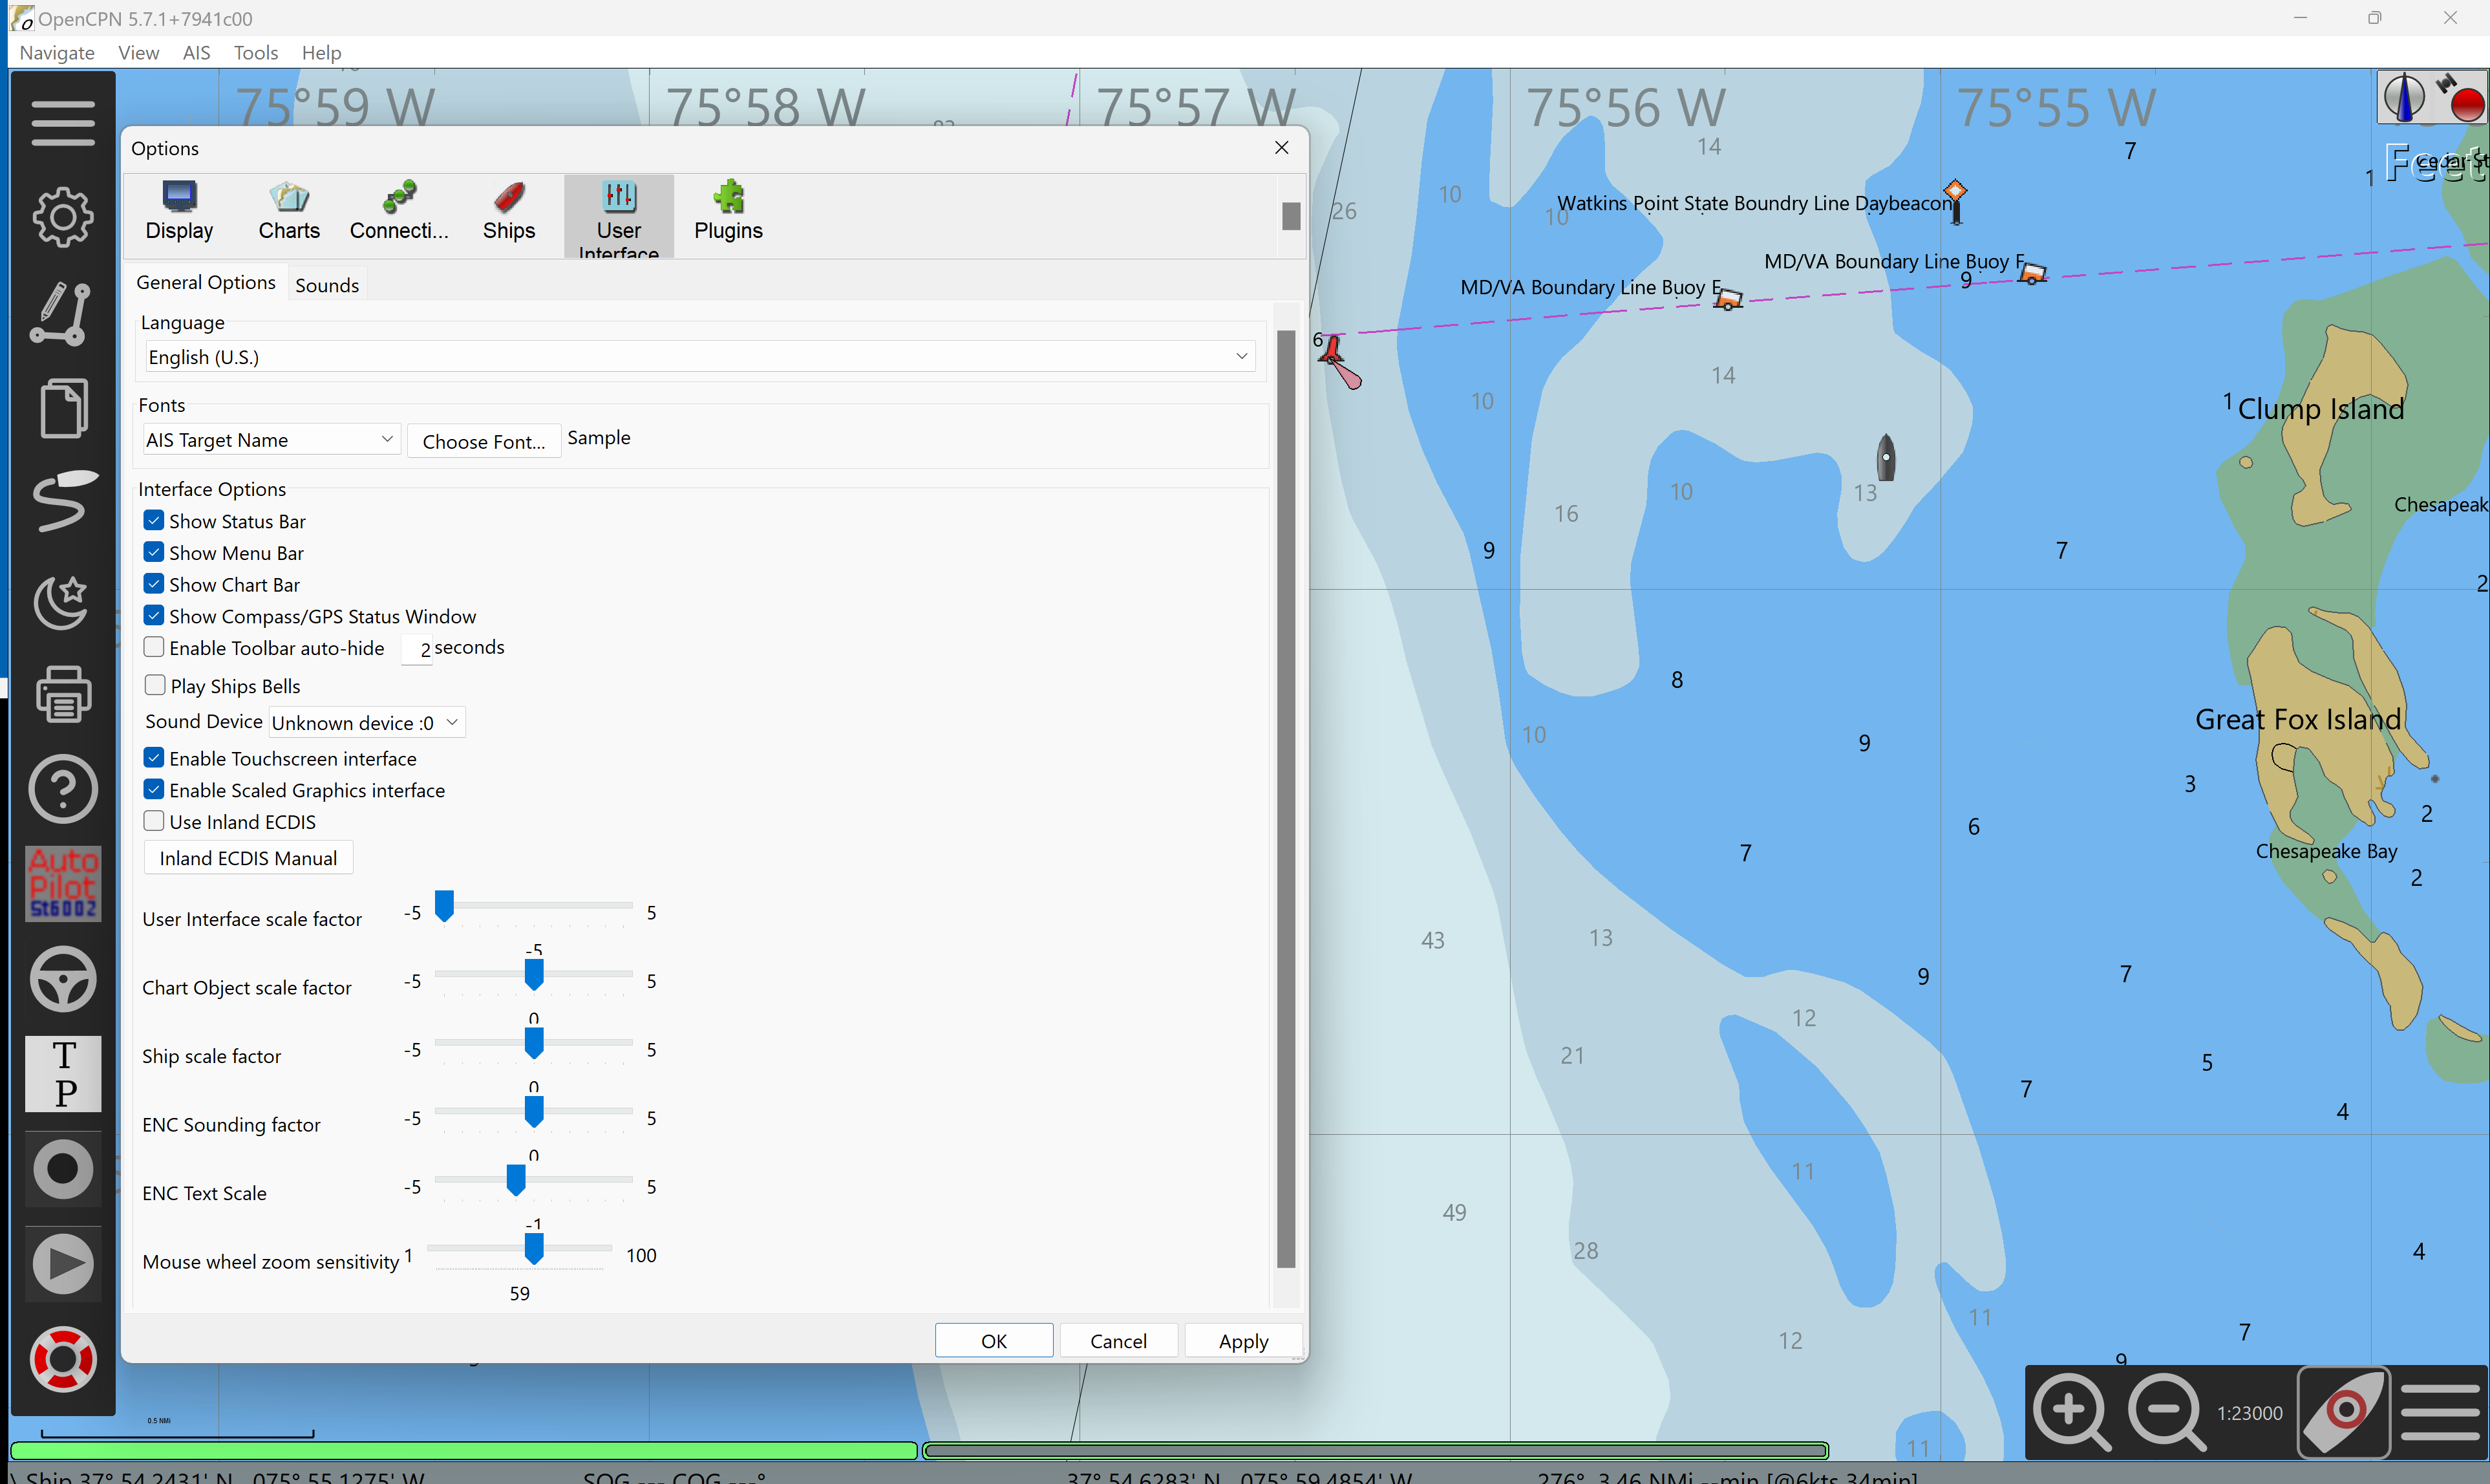Enable Toolbar auto-hide checkbox
2490x1484 pixels.
tap(154, 647)
